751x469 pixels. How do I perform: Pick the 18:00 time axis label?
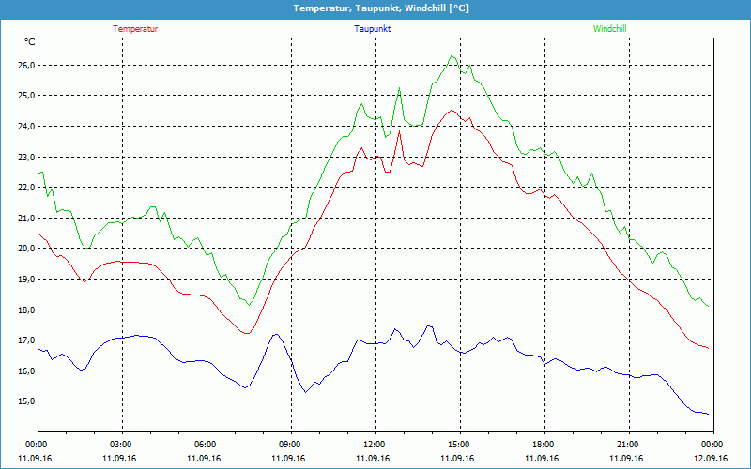[543, 445]
